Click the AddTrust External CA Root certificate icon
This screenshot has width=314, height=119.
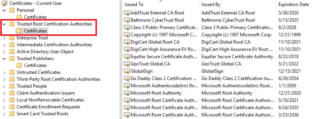[x=127, y=13]
